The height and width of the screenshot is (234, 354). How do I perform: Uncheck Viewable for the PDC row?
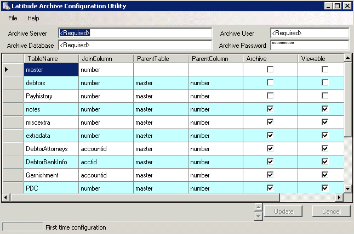325,188
